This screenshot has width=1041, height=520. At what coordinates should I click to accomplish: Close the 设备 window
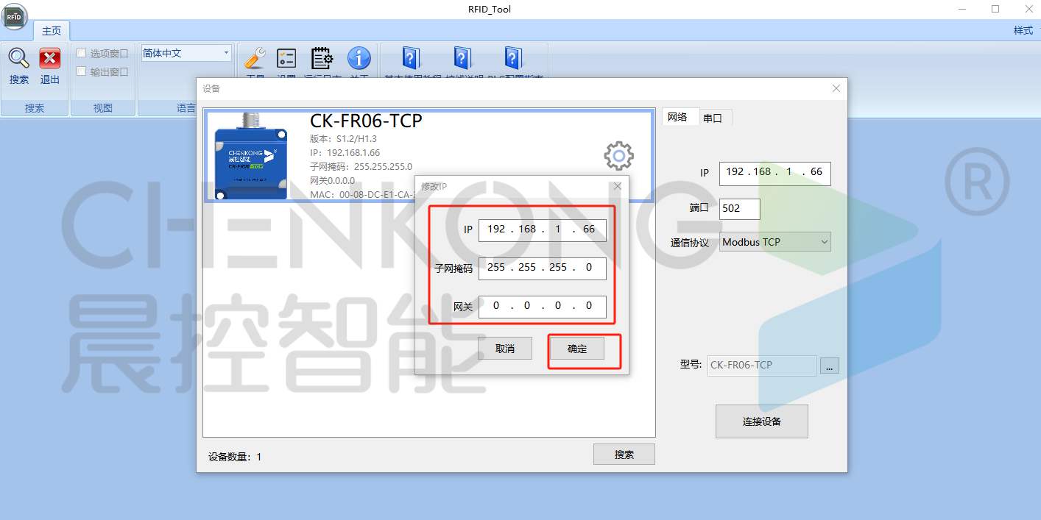[x=836, y=88]
